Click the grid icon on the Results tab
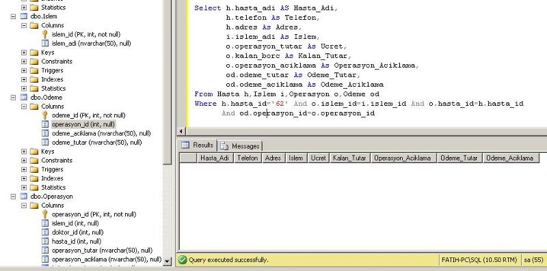The height and width of the screenshot is (271, 547). [x=185, y=145]
